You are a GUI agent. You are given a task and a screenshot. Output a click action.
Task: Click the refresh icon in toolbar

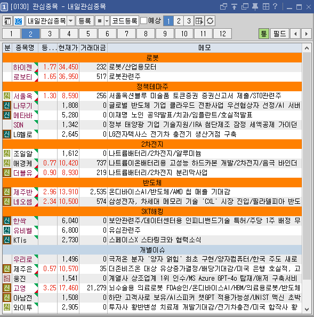[x=210, y=21]
